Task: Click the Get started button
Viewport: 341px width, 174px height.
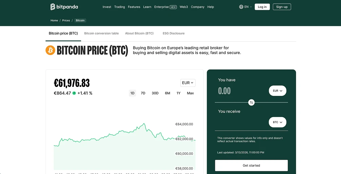Action: click(x=252, y=166)
